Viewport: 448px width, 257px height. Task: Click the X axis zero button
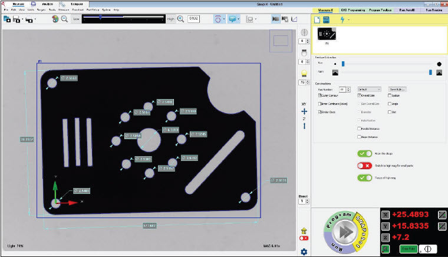pos(386,215)
